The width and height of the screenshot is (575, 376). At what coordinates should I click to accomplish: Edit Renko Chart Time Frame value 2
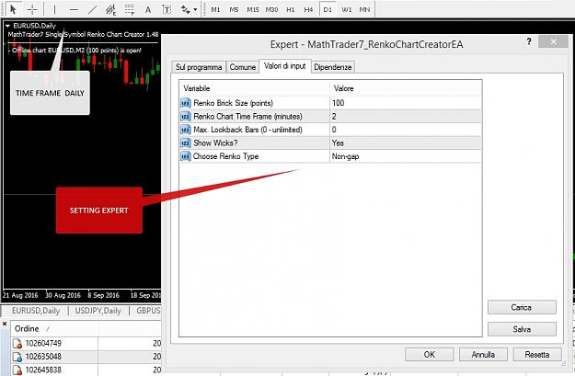click(x=406, y=116)
